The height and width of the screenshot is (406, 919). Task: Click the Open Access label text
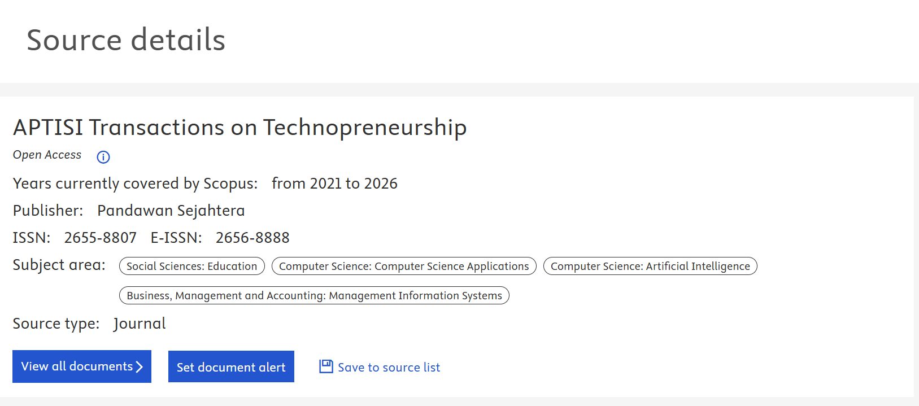pyautogui.click(x=47, y=155)
